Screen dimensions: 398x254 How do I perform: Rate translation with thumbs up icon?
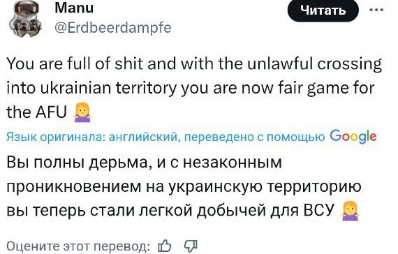pos(165,246)
